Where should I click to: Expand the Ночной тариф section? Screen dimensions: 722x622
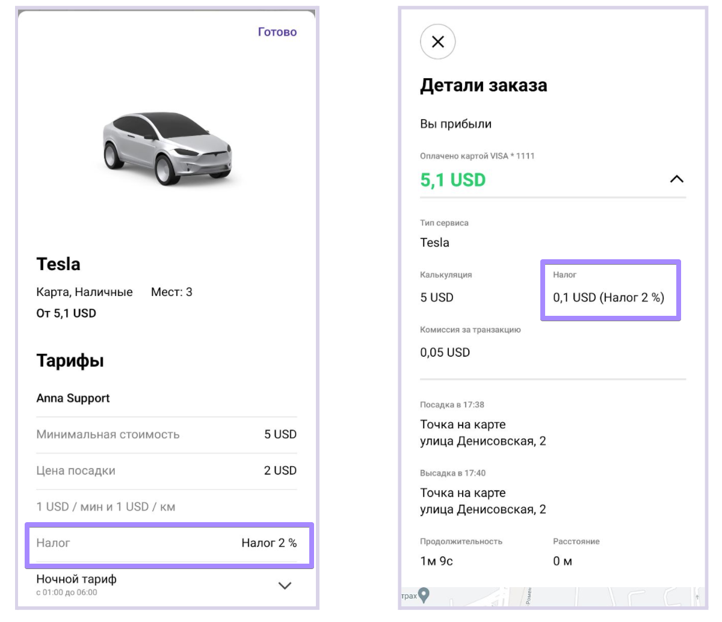point(285,585)
